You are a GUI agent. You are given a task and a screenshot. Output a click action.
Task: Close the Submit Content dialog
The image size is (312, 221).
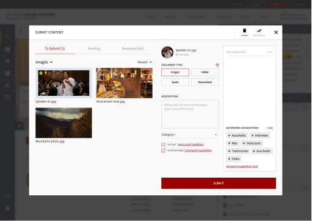(x=276, y=32)
